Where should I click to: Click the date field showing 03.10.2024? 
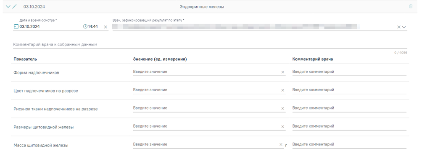pyautogui.click(x=29, y=26)
